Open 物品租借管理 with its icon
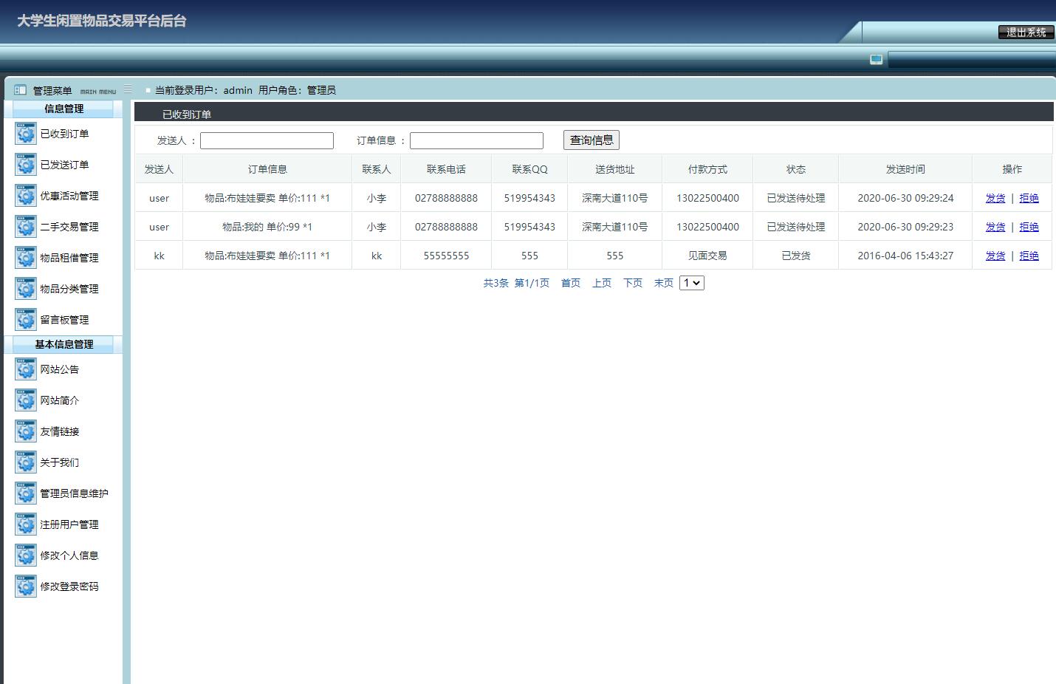Viewport: 1056px width, 684px height. click(26, 258)
